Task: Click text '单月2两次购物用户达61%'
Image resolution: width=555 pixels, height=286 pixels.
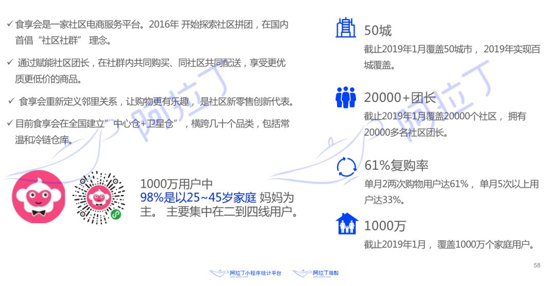Action: click(x=416, y=184)
